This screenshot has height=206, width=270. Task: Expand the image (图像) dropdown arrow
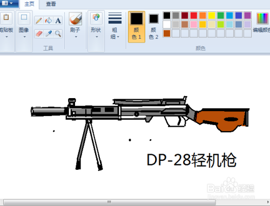tap(24, 37)
